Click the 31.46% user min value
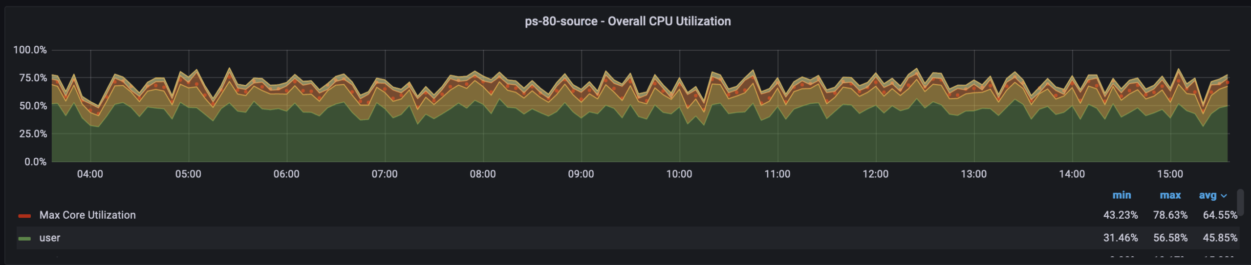 (x=1121, y=238)
